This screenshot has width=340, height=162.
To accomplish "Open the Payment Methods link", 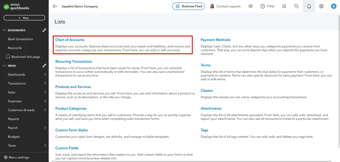I will 215,40.
